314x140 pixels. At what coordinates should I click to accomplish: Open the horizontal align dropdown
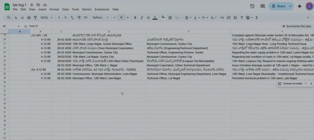[188, 17]
